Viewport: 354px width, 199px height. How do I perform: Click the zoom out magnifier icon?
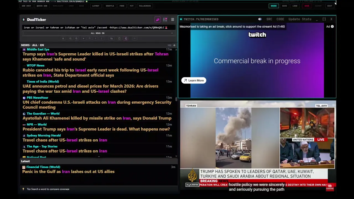coord(70,38)
